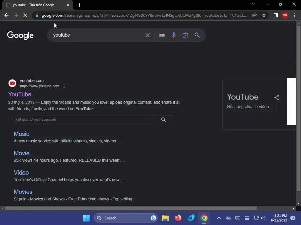Click the YouTube favicon in the result
This screenshot has width=301, height=225.
click(x=12, y=83)
